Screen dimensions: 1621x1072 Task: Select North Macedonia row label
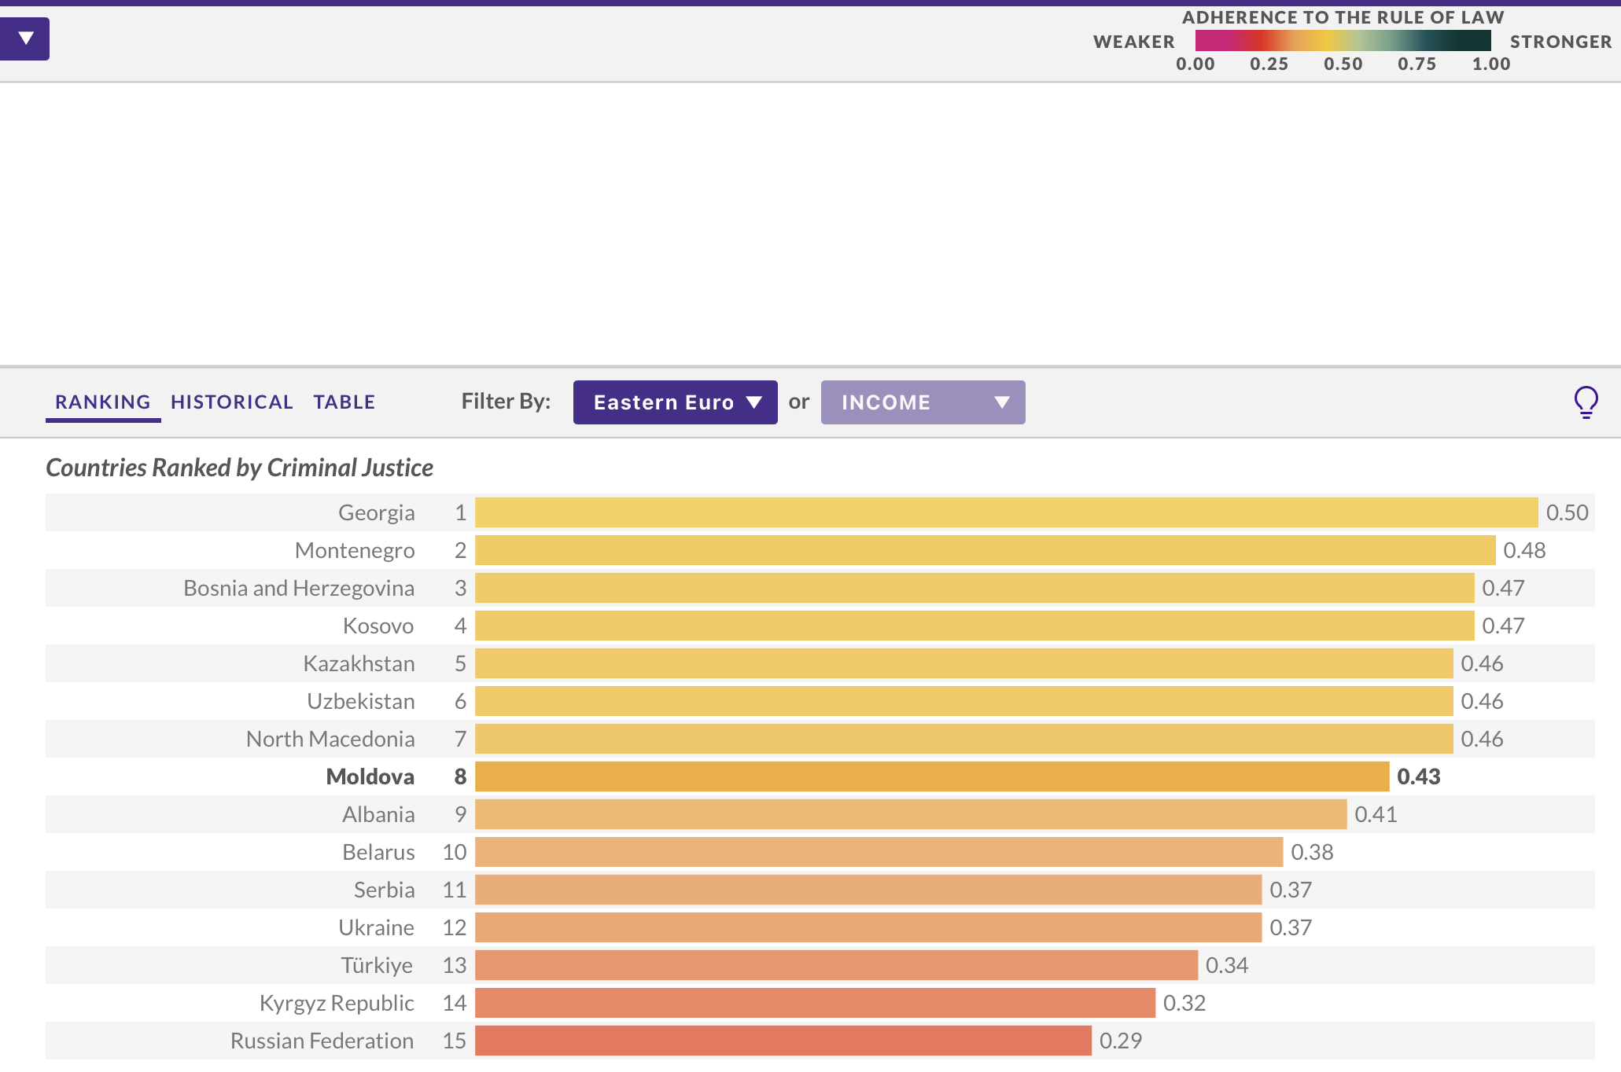(x=330, y=739)
